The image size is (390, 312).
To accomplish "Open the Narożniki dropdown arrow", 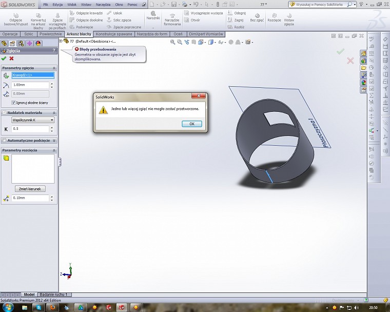I will [x=153, y=28].
